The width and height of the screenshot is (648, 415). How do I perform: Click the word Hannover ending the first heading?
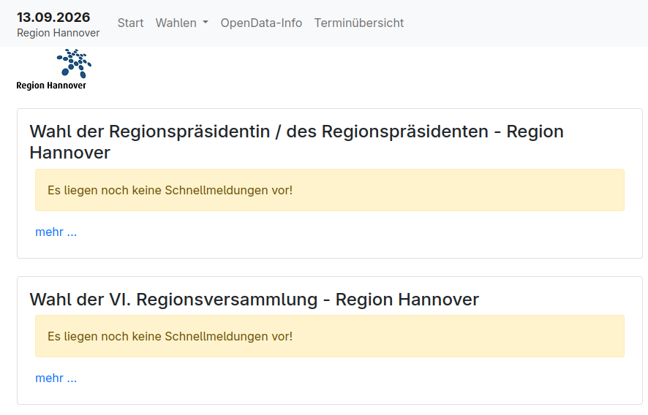coord(69,153)
